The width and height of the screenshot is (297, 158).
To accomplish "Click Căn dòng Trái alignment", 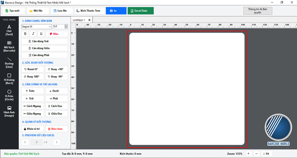I will click(x=45, y=41).
